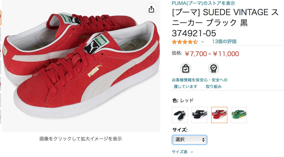Select the red sneaker color swatch

pos(219,115)
